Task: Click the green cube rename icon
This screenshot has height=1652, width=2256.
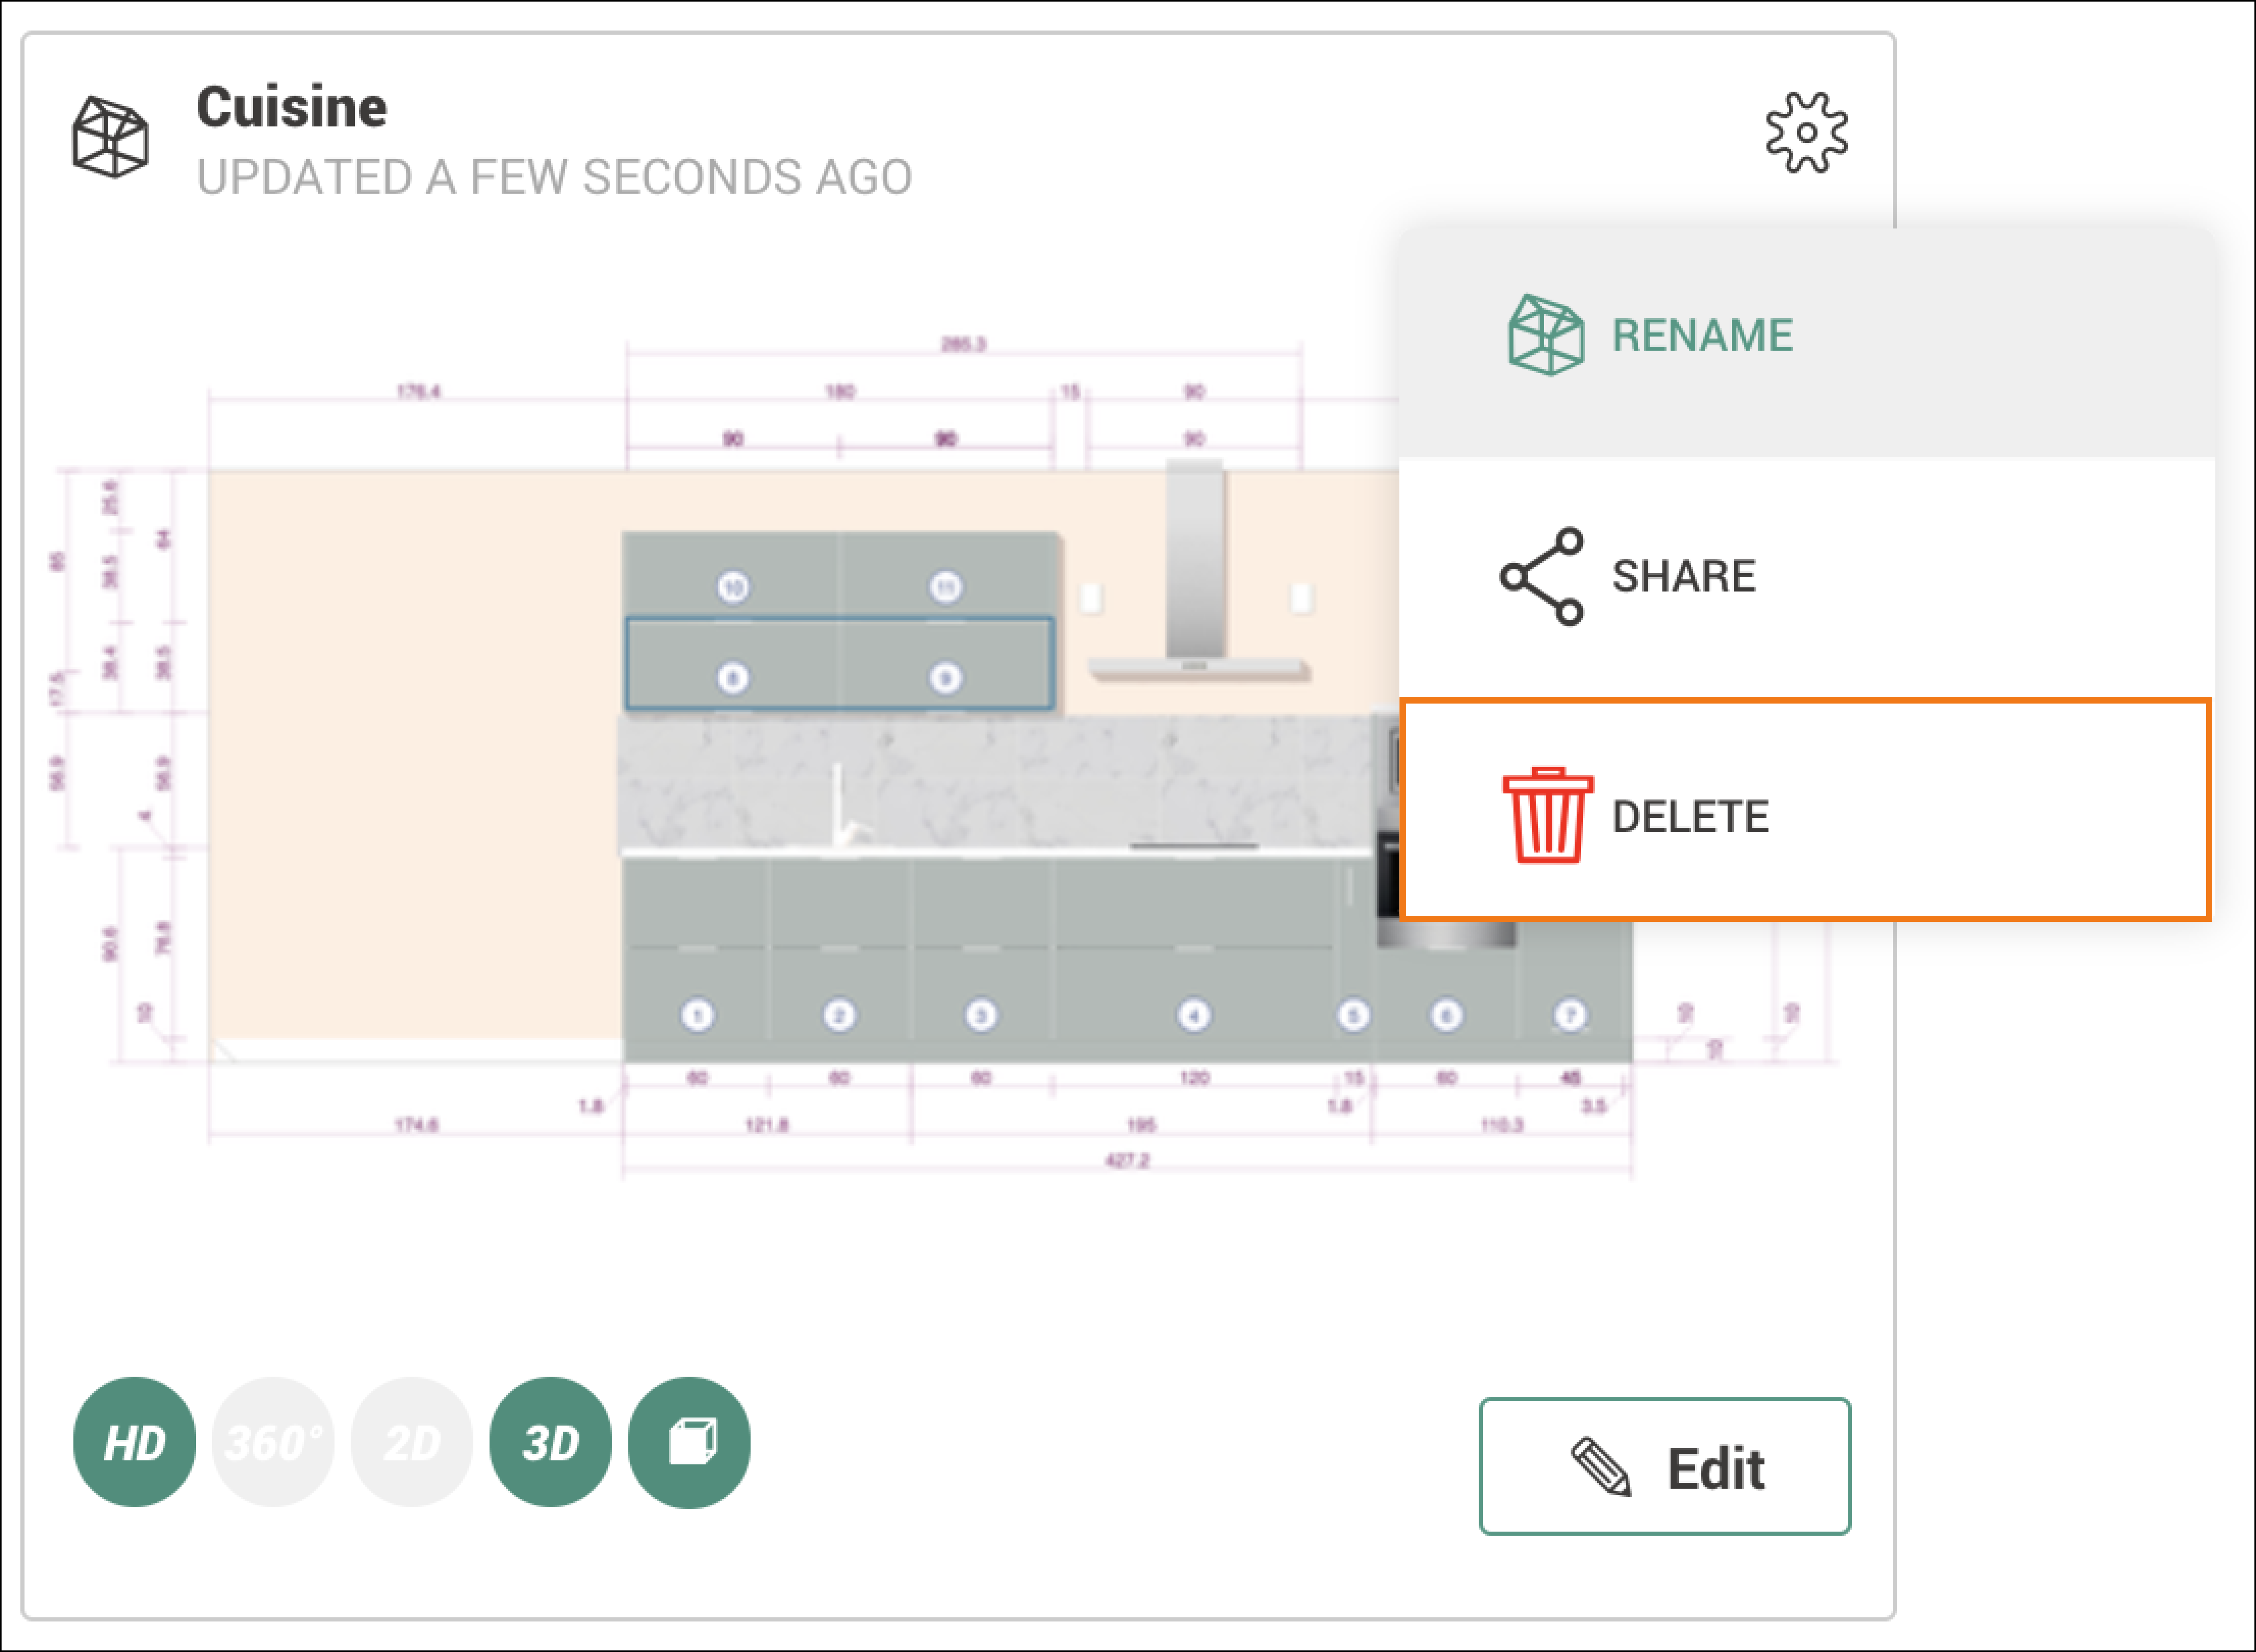Action: pos(1546,335)
